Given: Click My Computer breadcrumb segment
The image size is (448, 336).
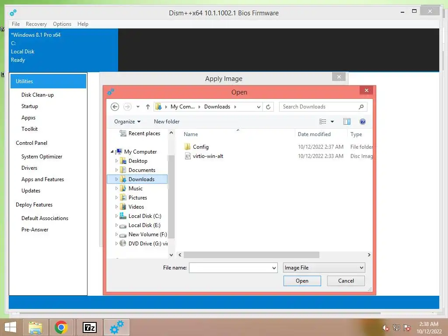Looking at the screenshot, I should (182, 107).
